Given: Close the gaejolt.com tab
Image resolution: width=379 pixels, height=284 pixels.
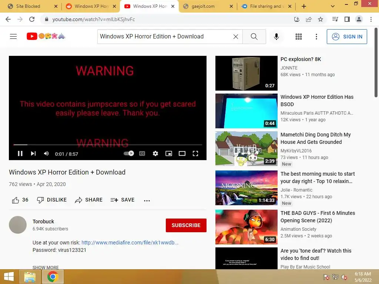Looking at the screenshot, I should (231, 6).
